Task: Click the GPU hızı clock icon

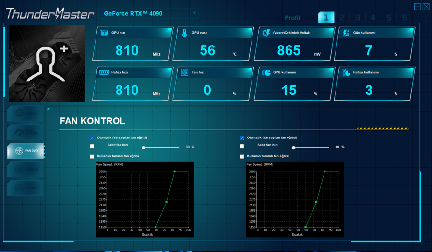Action: (104, 33)
